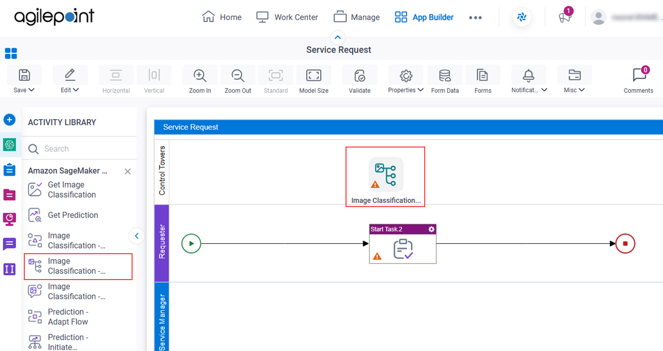Select the magenta folder sidebar icon
Viewport: 663px width, 351px height.
point(9,194)
